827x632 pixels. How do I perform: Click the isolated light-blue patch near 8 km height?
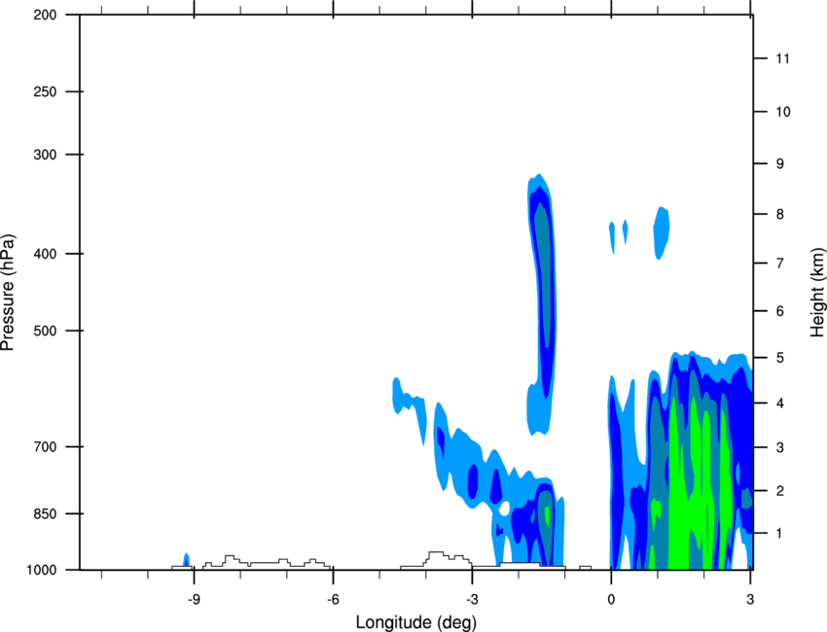(662, 233)
